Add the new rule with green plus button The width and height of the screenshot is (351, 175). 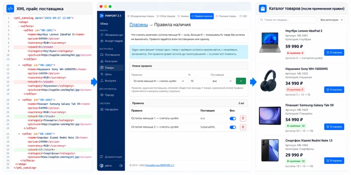click(x=241, y=81)
